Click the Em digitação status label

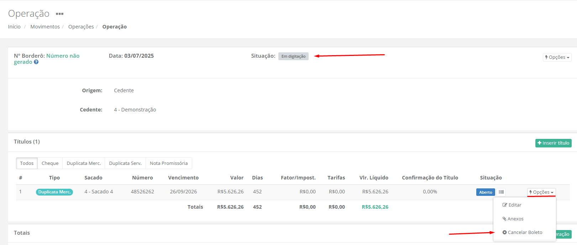293,56
